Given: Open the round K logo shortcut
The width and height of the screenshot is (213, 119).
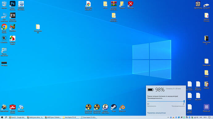Looking at the screenshot, I should [x=4, y=39].
